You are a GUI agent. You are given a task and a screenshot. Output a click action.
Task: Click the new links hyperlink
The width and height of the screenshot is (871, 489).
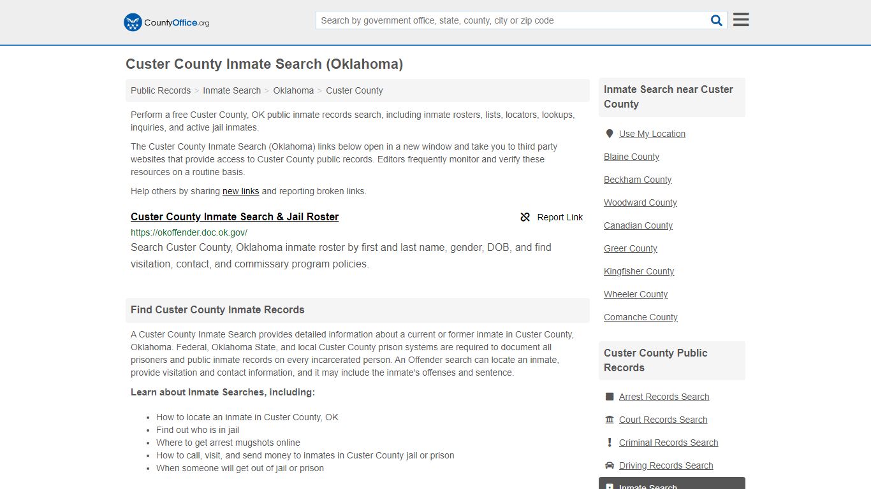click(x=240, y=191)
